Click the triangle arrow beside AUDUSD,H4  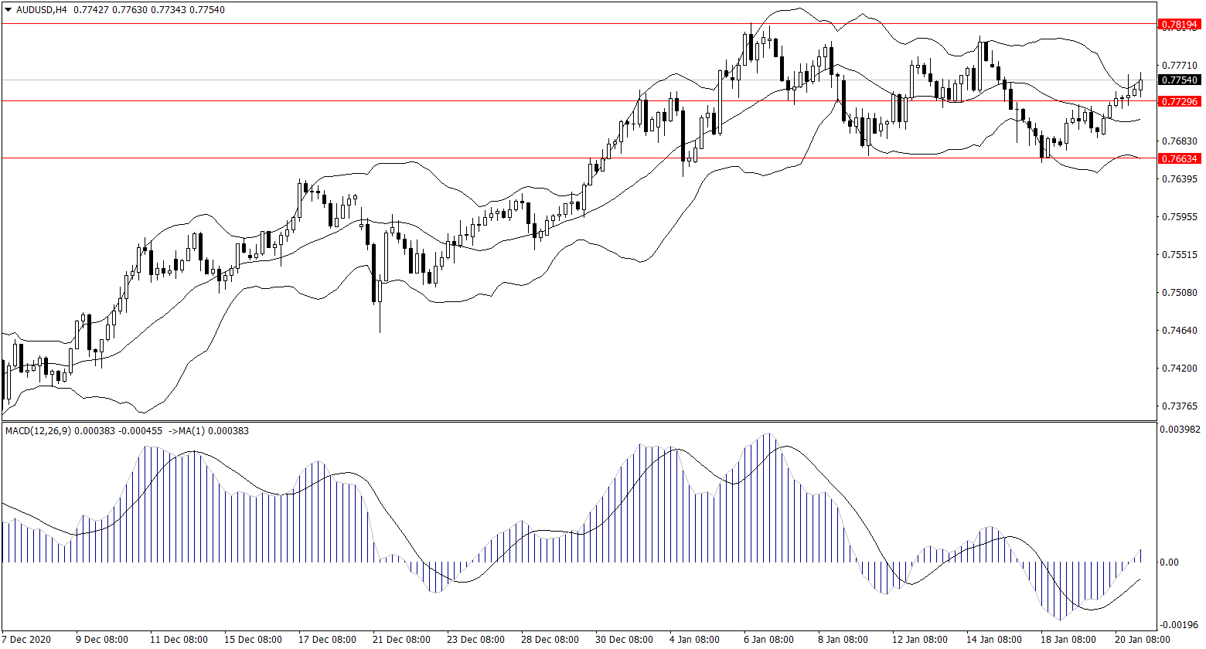8,9
